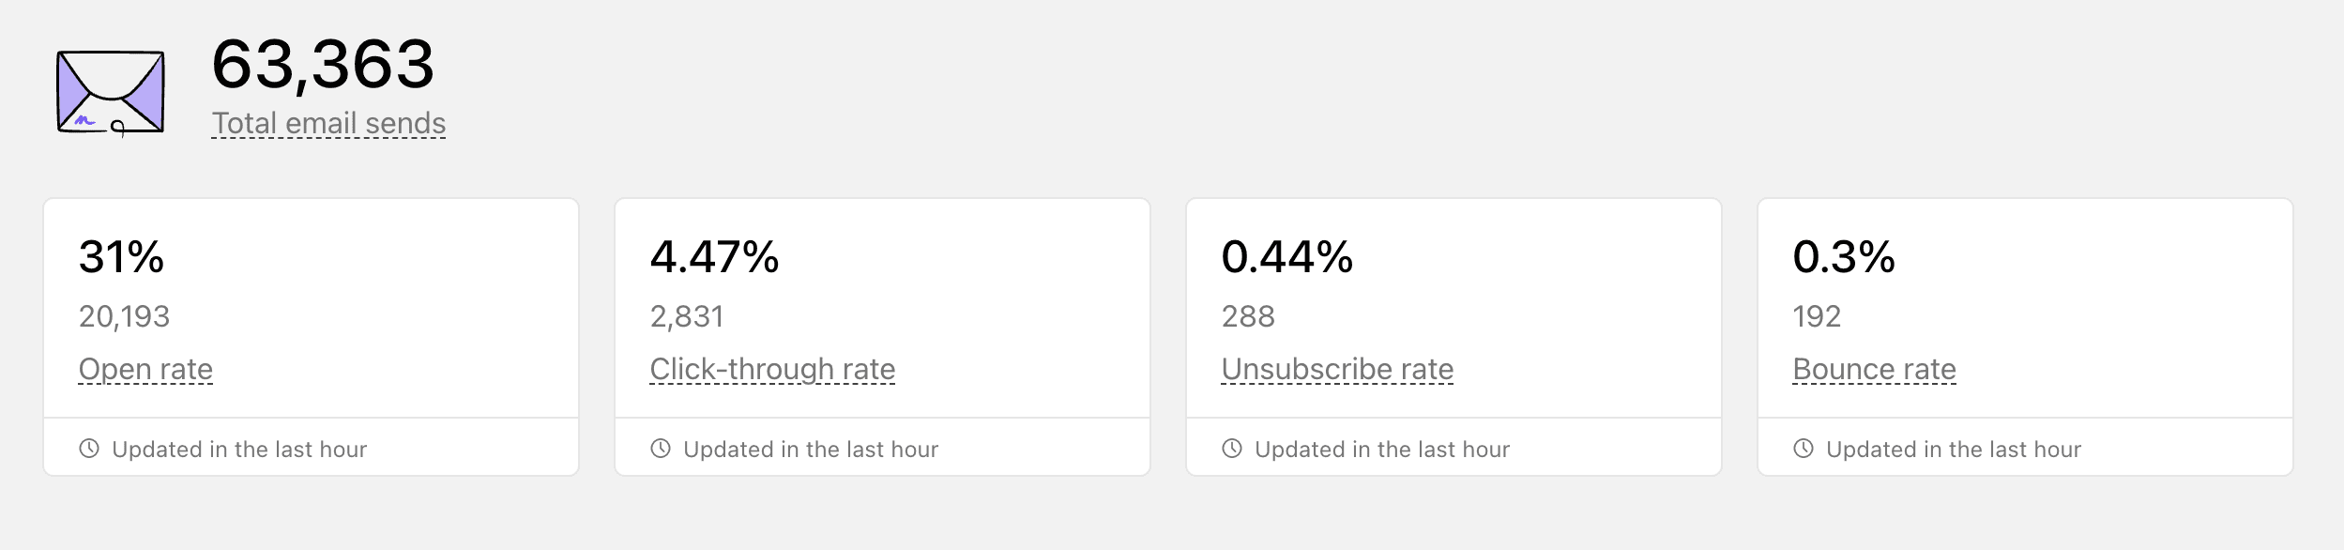This screenshot has height=550, width=2344.
Task: Open the Total email sends definition link
Action: (x=328, y=123)
